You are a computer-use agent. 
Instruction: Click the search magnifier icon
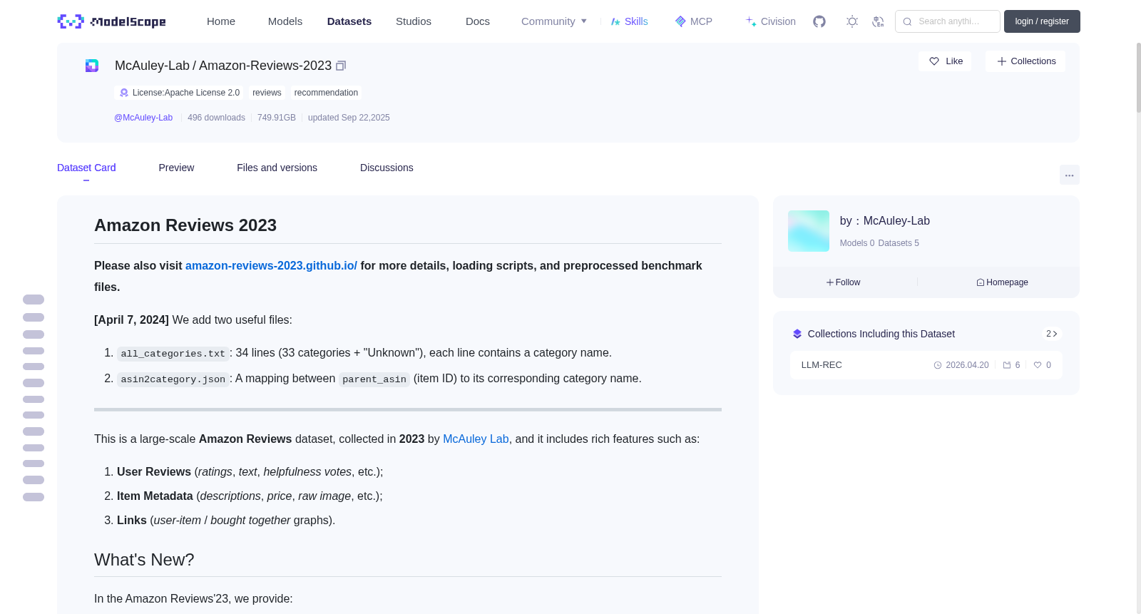pos(907,21)
